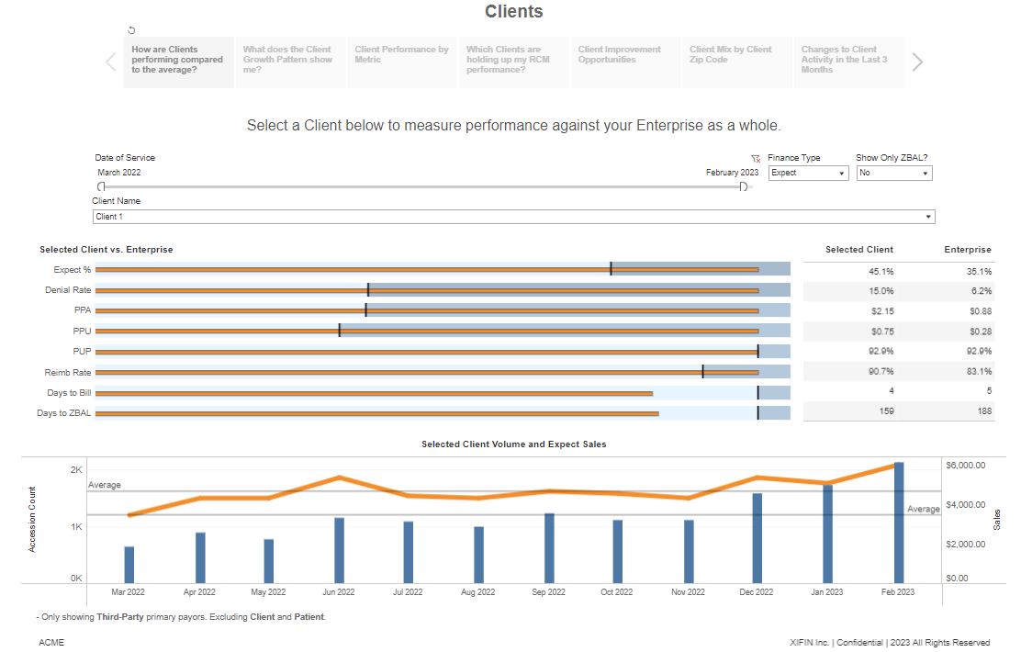Viewport: 1021px width, 652px height.
Task: Open the 'Client Mix by Client Zip Code' tab
Action: pos(736,62)
